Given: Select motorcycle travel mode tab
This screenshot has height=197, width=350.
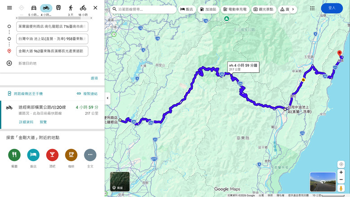Looking at the screenshot, I should 46,8.
